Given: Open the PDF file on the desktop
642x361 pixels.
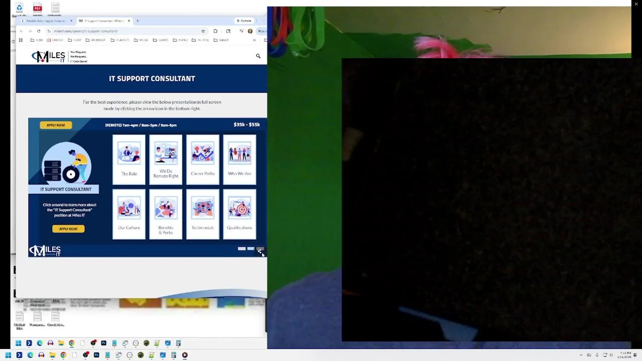Looking at the screenshot, I should tap(38, 9).
